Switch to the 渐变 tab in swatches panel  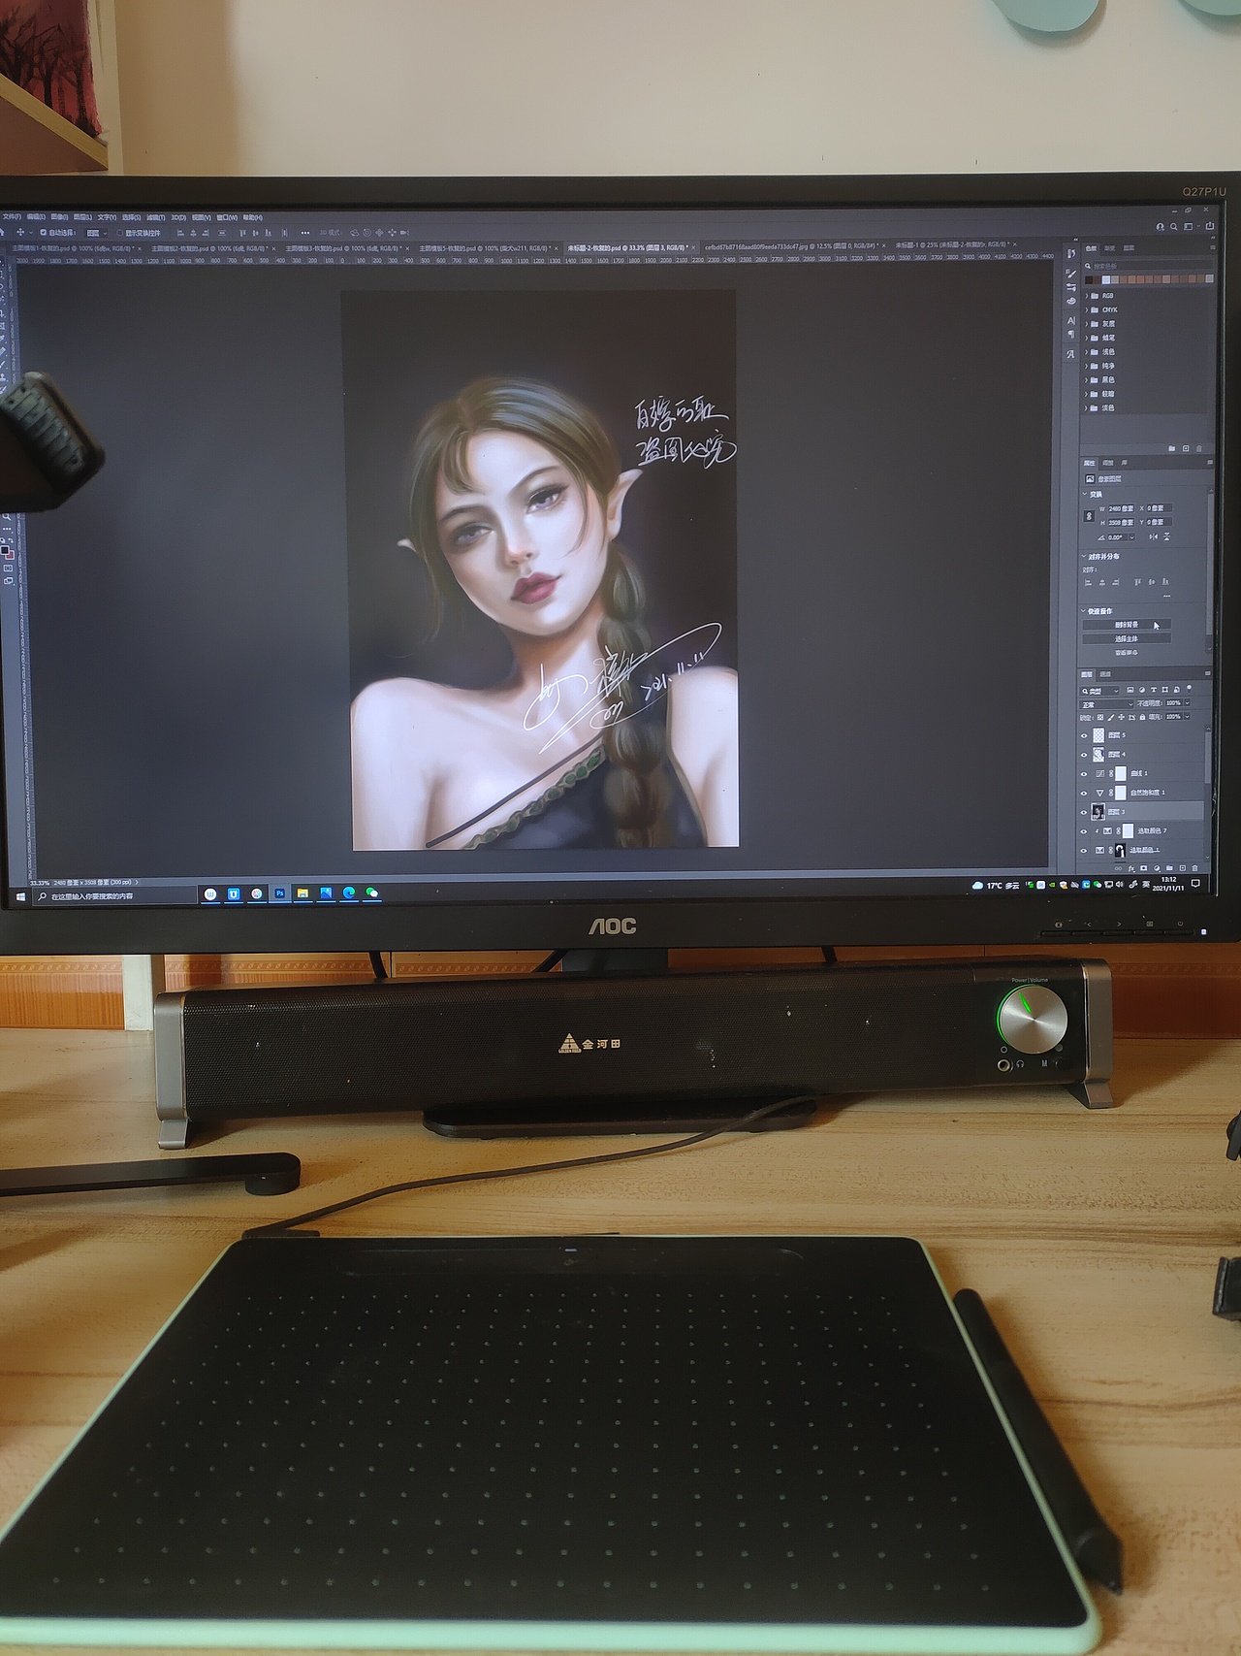(x=1109, y=248)
